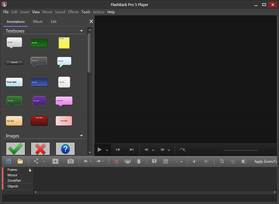Click the Export movie filmstrip icon

(55, 162)
